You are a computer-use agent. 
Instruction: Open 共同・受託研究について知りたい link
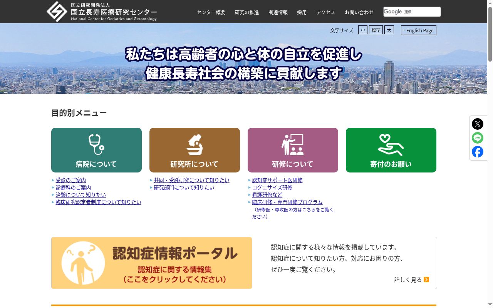[192, 180]
